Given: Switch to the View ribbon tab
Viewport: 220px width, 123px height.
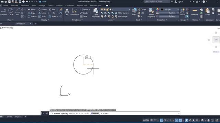Looking at the screenshot, I should [x=34, y=5].
